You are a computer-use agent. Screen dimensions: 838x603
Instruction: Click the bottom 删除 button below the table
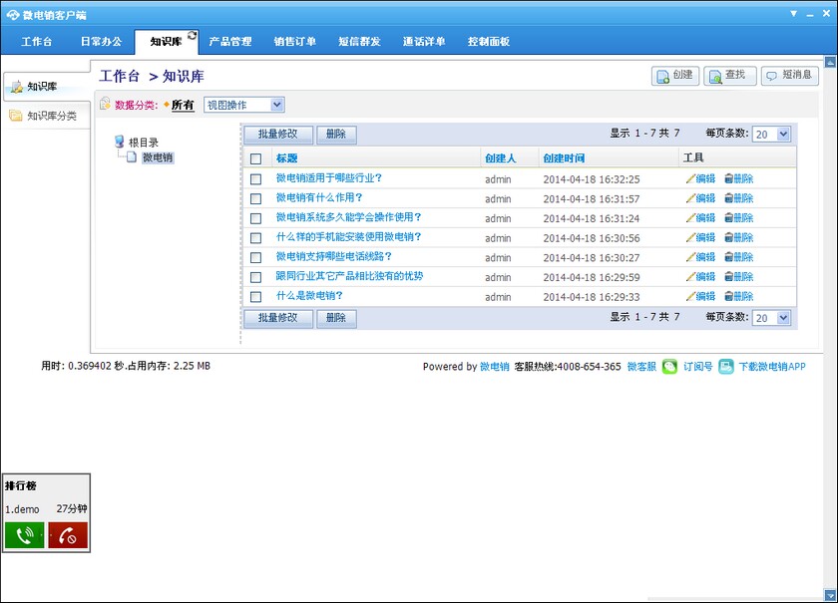coord(336,318)
